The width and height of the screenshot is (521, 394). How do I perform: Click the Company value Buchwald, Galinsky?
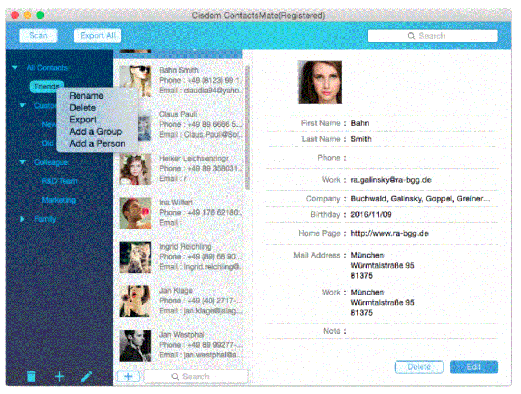tap(421, 198)
